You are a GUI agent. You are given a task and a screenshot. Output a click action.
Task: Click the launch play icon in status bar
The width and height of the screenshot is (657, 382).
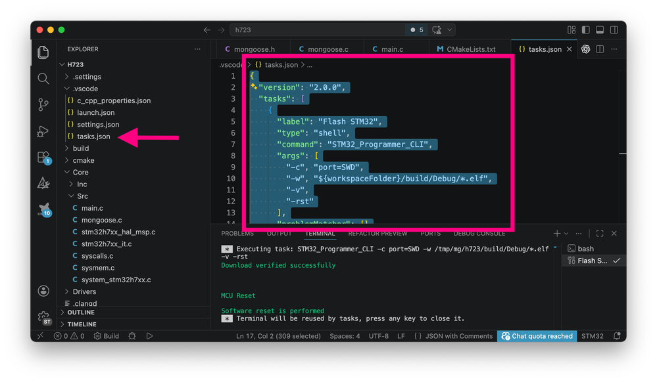coord(149,336)
